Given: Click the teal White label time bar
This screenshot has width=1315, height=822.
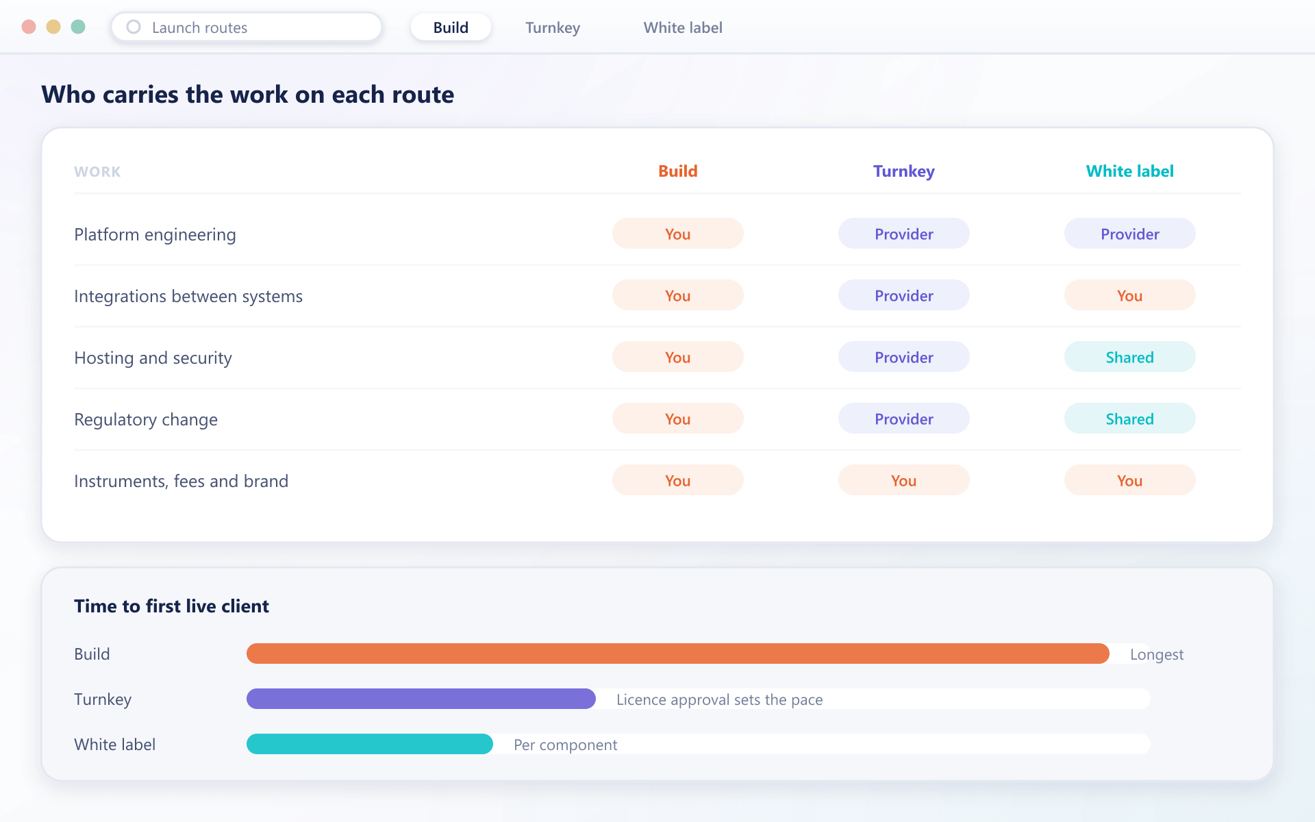Looking at the screenshot, I should click(x=370, y=744).
